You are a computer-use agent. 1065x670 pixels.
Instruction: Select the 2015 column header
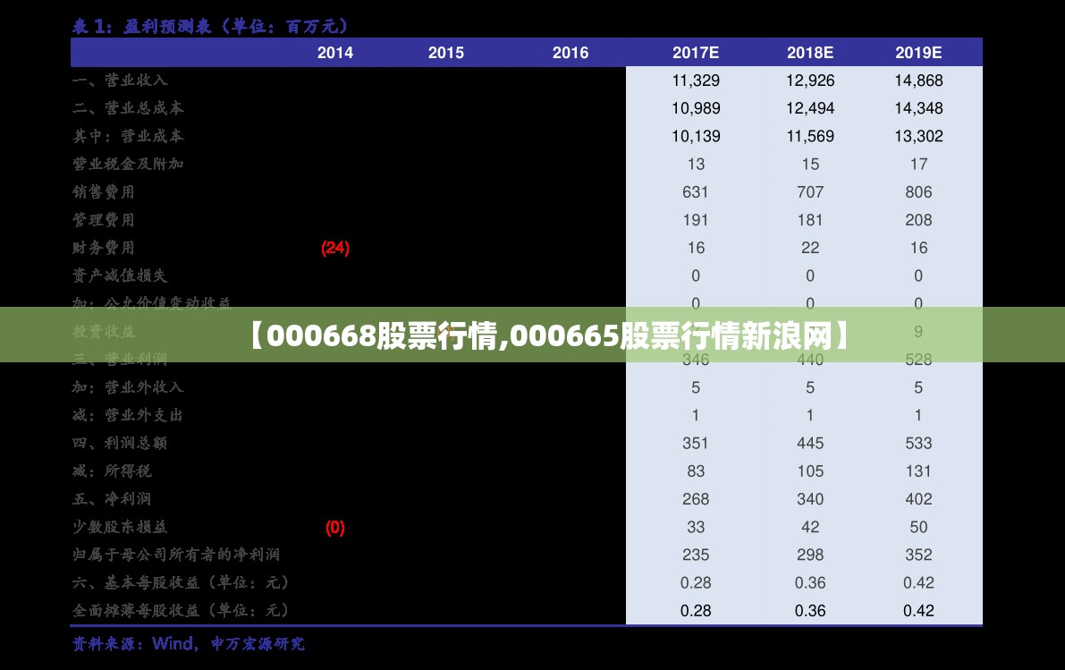pyautogui.click(x=445, y=53)
